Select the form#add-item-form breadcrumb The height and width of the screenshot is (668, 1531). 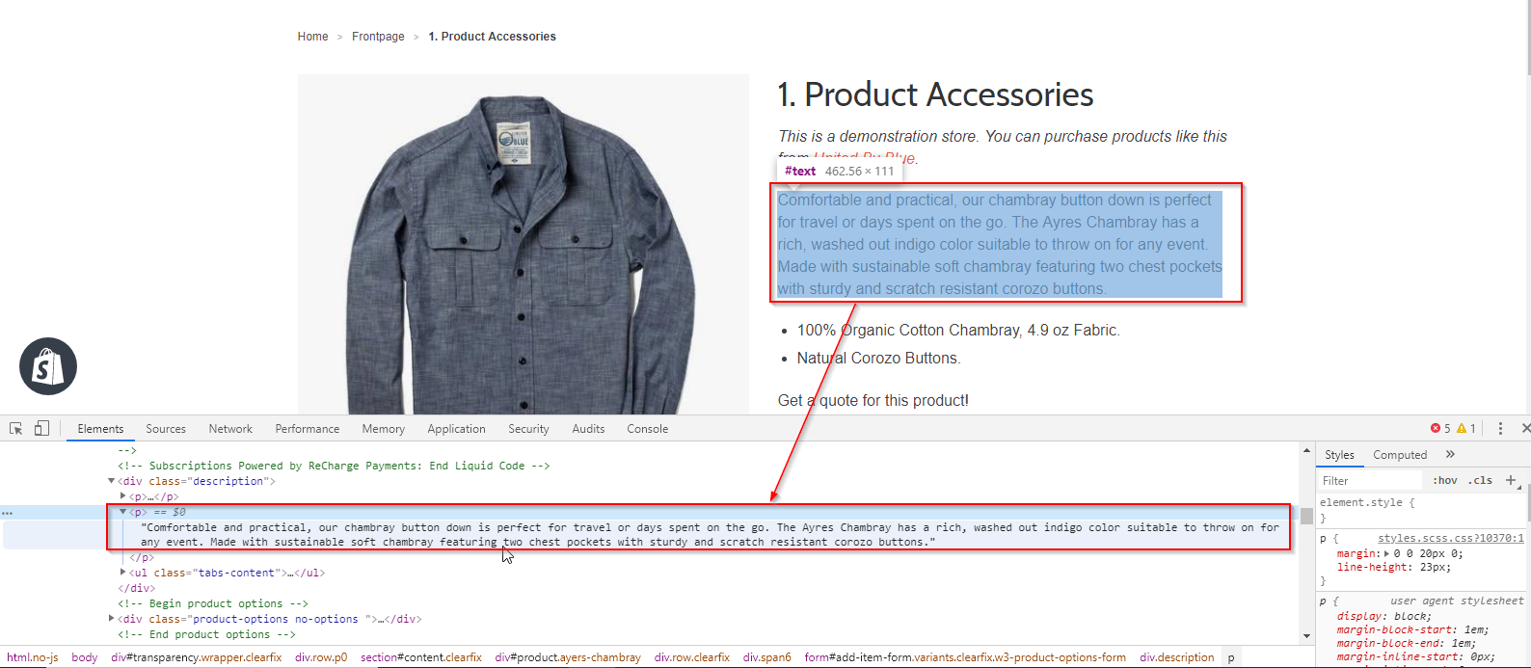[x=965, y=657]
